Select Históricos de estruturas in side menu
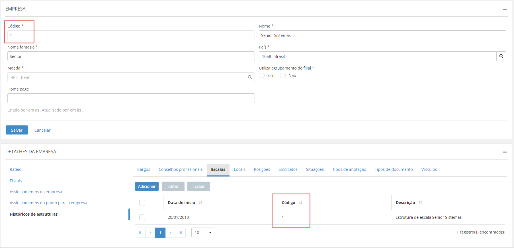 pyautogui.click(x=34, y=214)
